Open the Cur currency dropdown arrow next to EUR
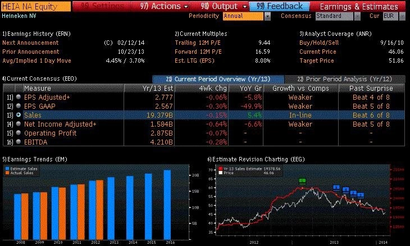 point(402,16)
